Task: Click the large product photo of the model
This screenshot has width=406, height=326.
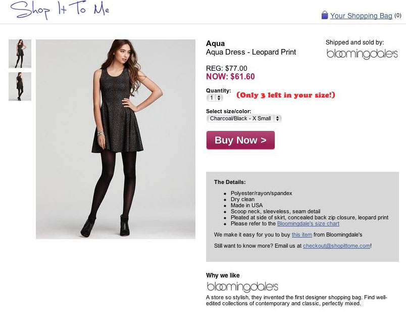Action: click(116, 139)
